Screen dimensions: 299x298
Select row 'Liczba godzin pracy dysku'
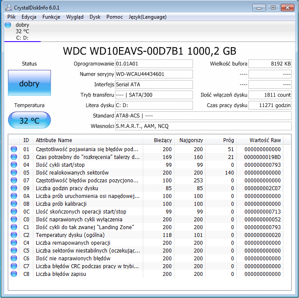point(146,188)
